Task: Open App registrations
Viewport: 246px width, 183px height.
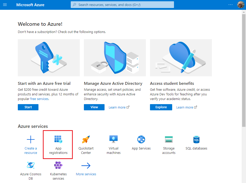Action: (x=58, y=144)
